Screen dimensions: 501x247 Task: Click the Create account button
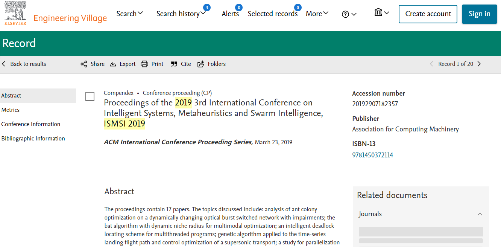pyautogui.click(x=428, y=14)
